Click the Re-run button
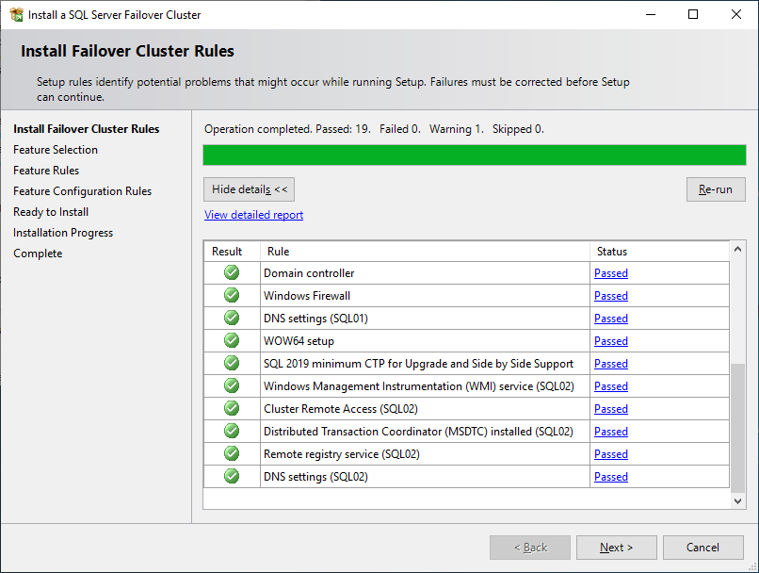The height and width of the screenshot is (573, 759). tap(716, 189)
